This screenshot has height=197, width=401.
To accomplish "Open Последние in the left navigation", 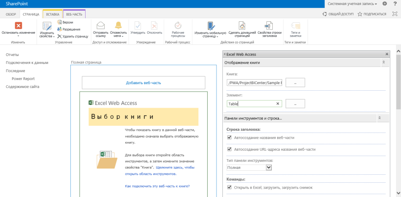I will pyautogui.click(x=15, y=71).
